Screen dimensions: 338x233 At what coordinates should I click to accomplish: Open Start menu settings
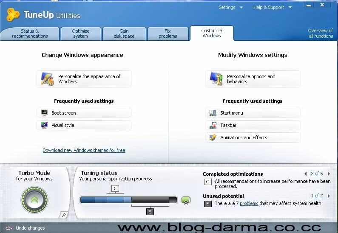pyautogui.click(x=253, y=113)
